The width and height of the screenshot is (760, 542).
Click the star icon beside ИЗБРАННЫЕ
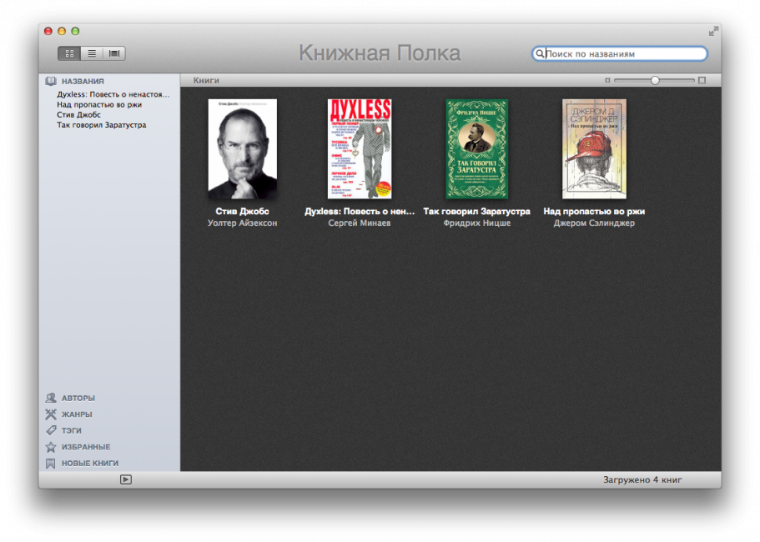51,447
